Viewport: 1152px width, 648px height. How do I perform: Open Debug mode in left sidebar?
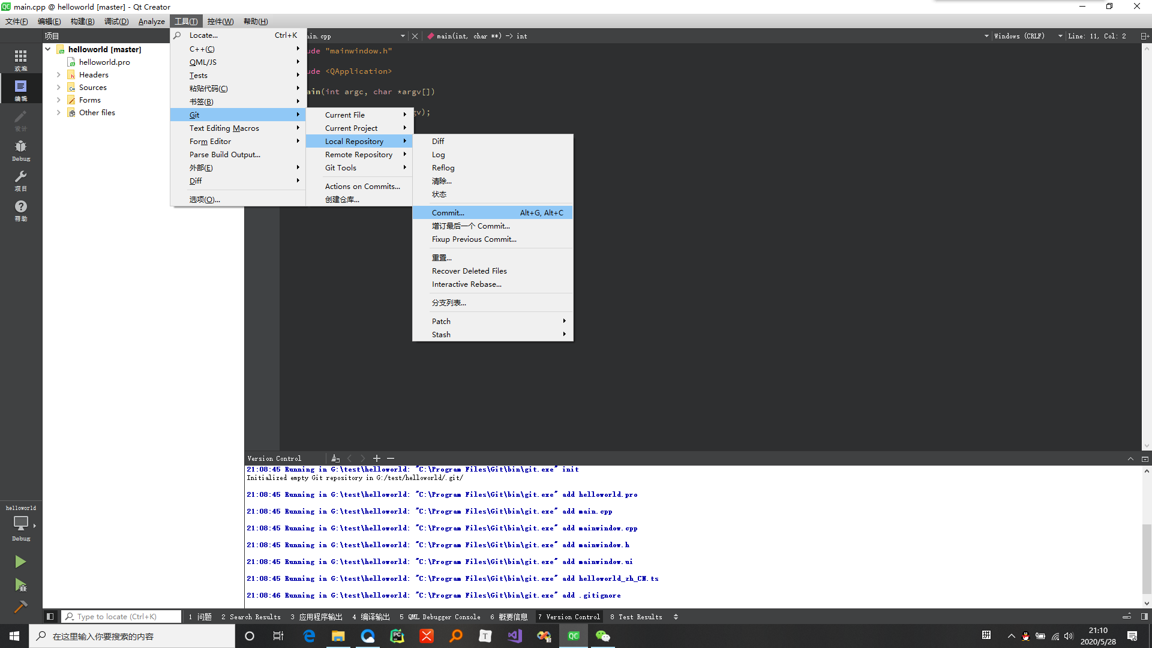pos(21,149)
